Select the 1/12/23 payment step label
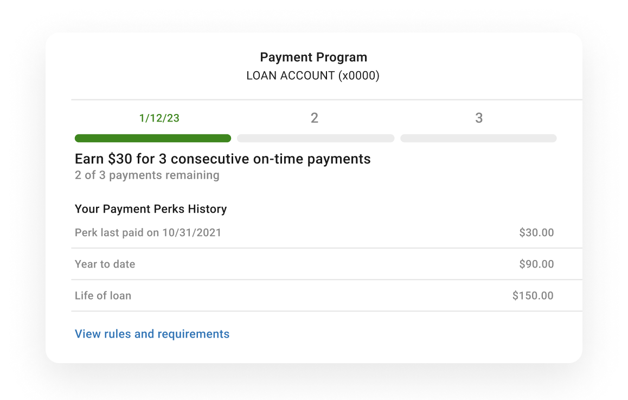This screenshot has height=400, width=628. [159, 118]
